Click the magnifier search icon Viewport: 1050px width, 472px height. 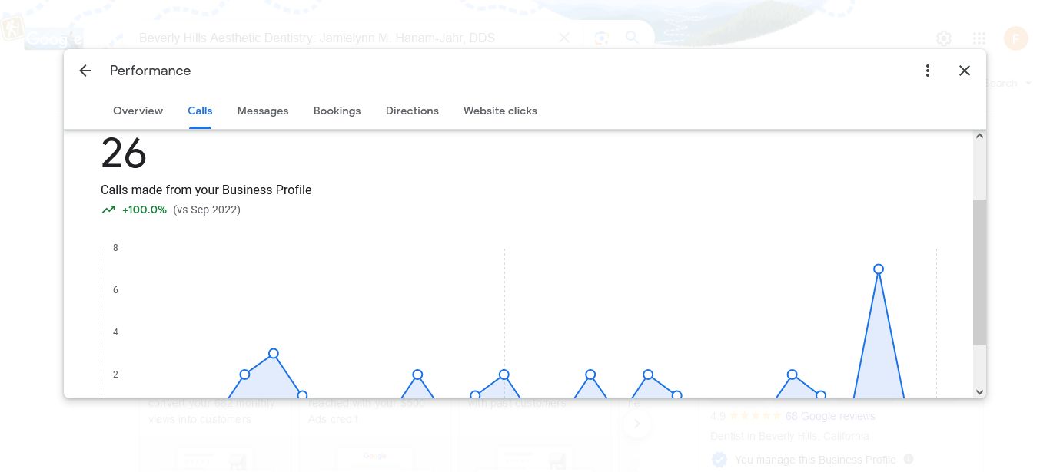click(632, 38)
